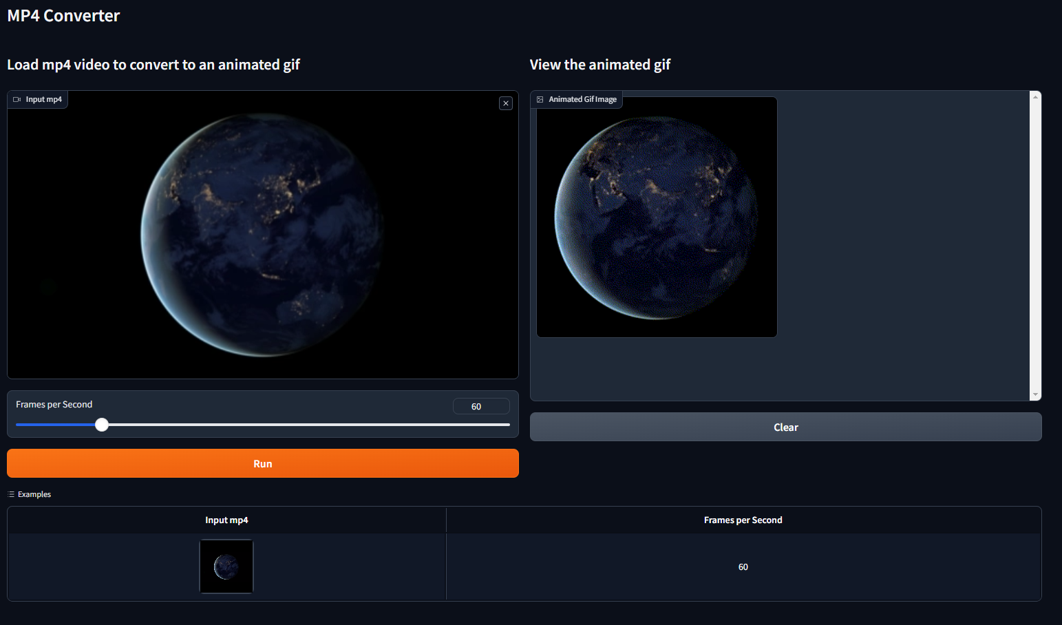Screen dimensions: 1062x625
Task: Click the video camera icon beside Input mp4
Action: [x=17, y=100]
